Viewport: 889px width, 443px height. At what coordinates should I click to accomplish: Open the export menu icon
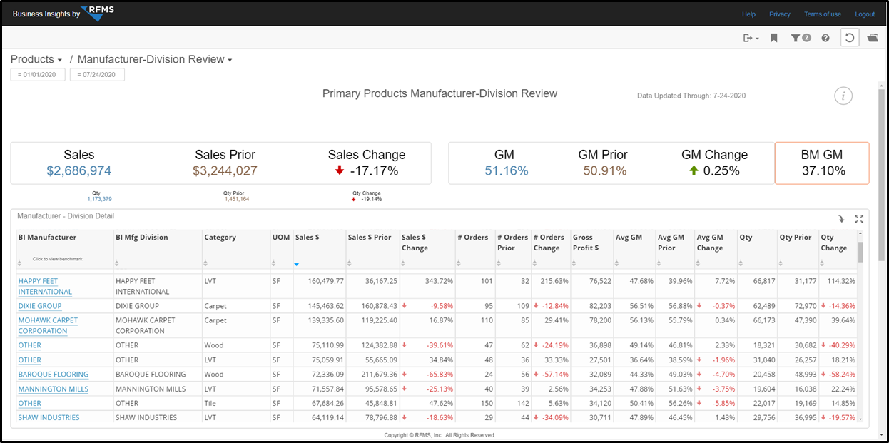(x=751, y=38)
